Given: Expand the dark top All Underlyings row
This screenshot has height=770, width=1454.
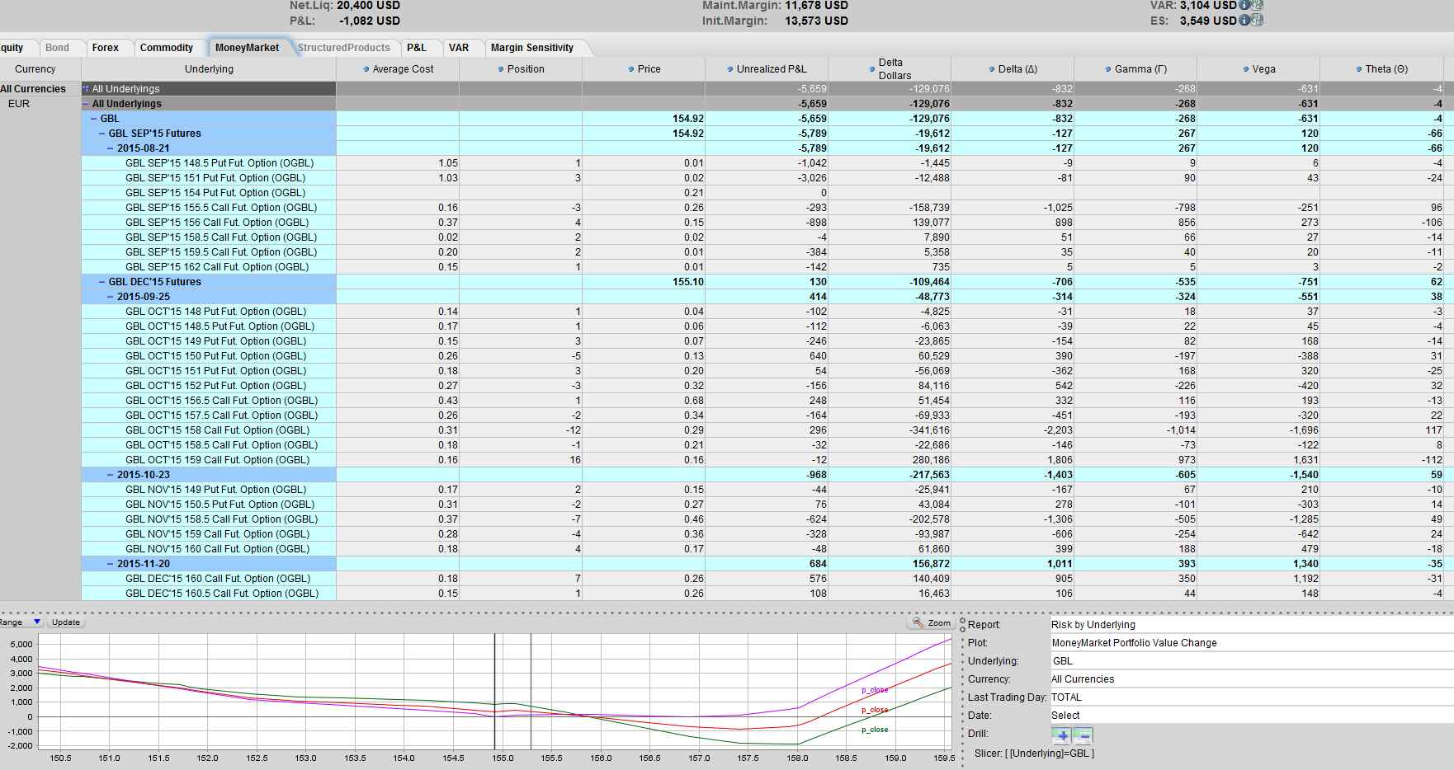Looking at the screenshot, I should coord(86,89).
